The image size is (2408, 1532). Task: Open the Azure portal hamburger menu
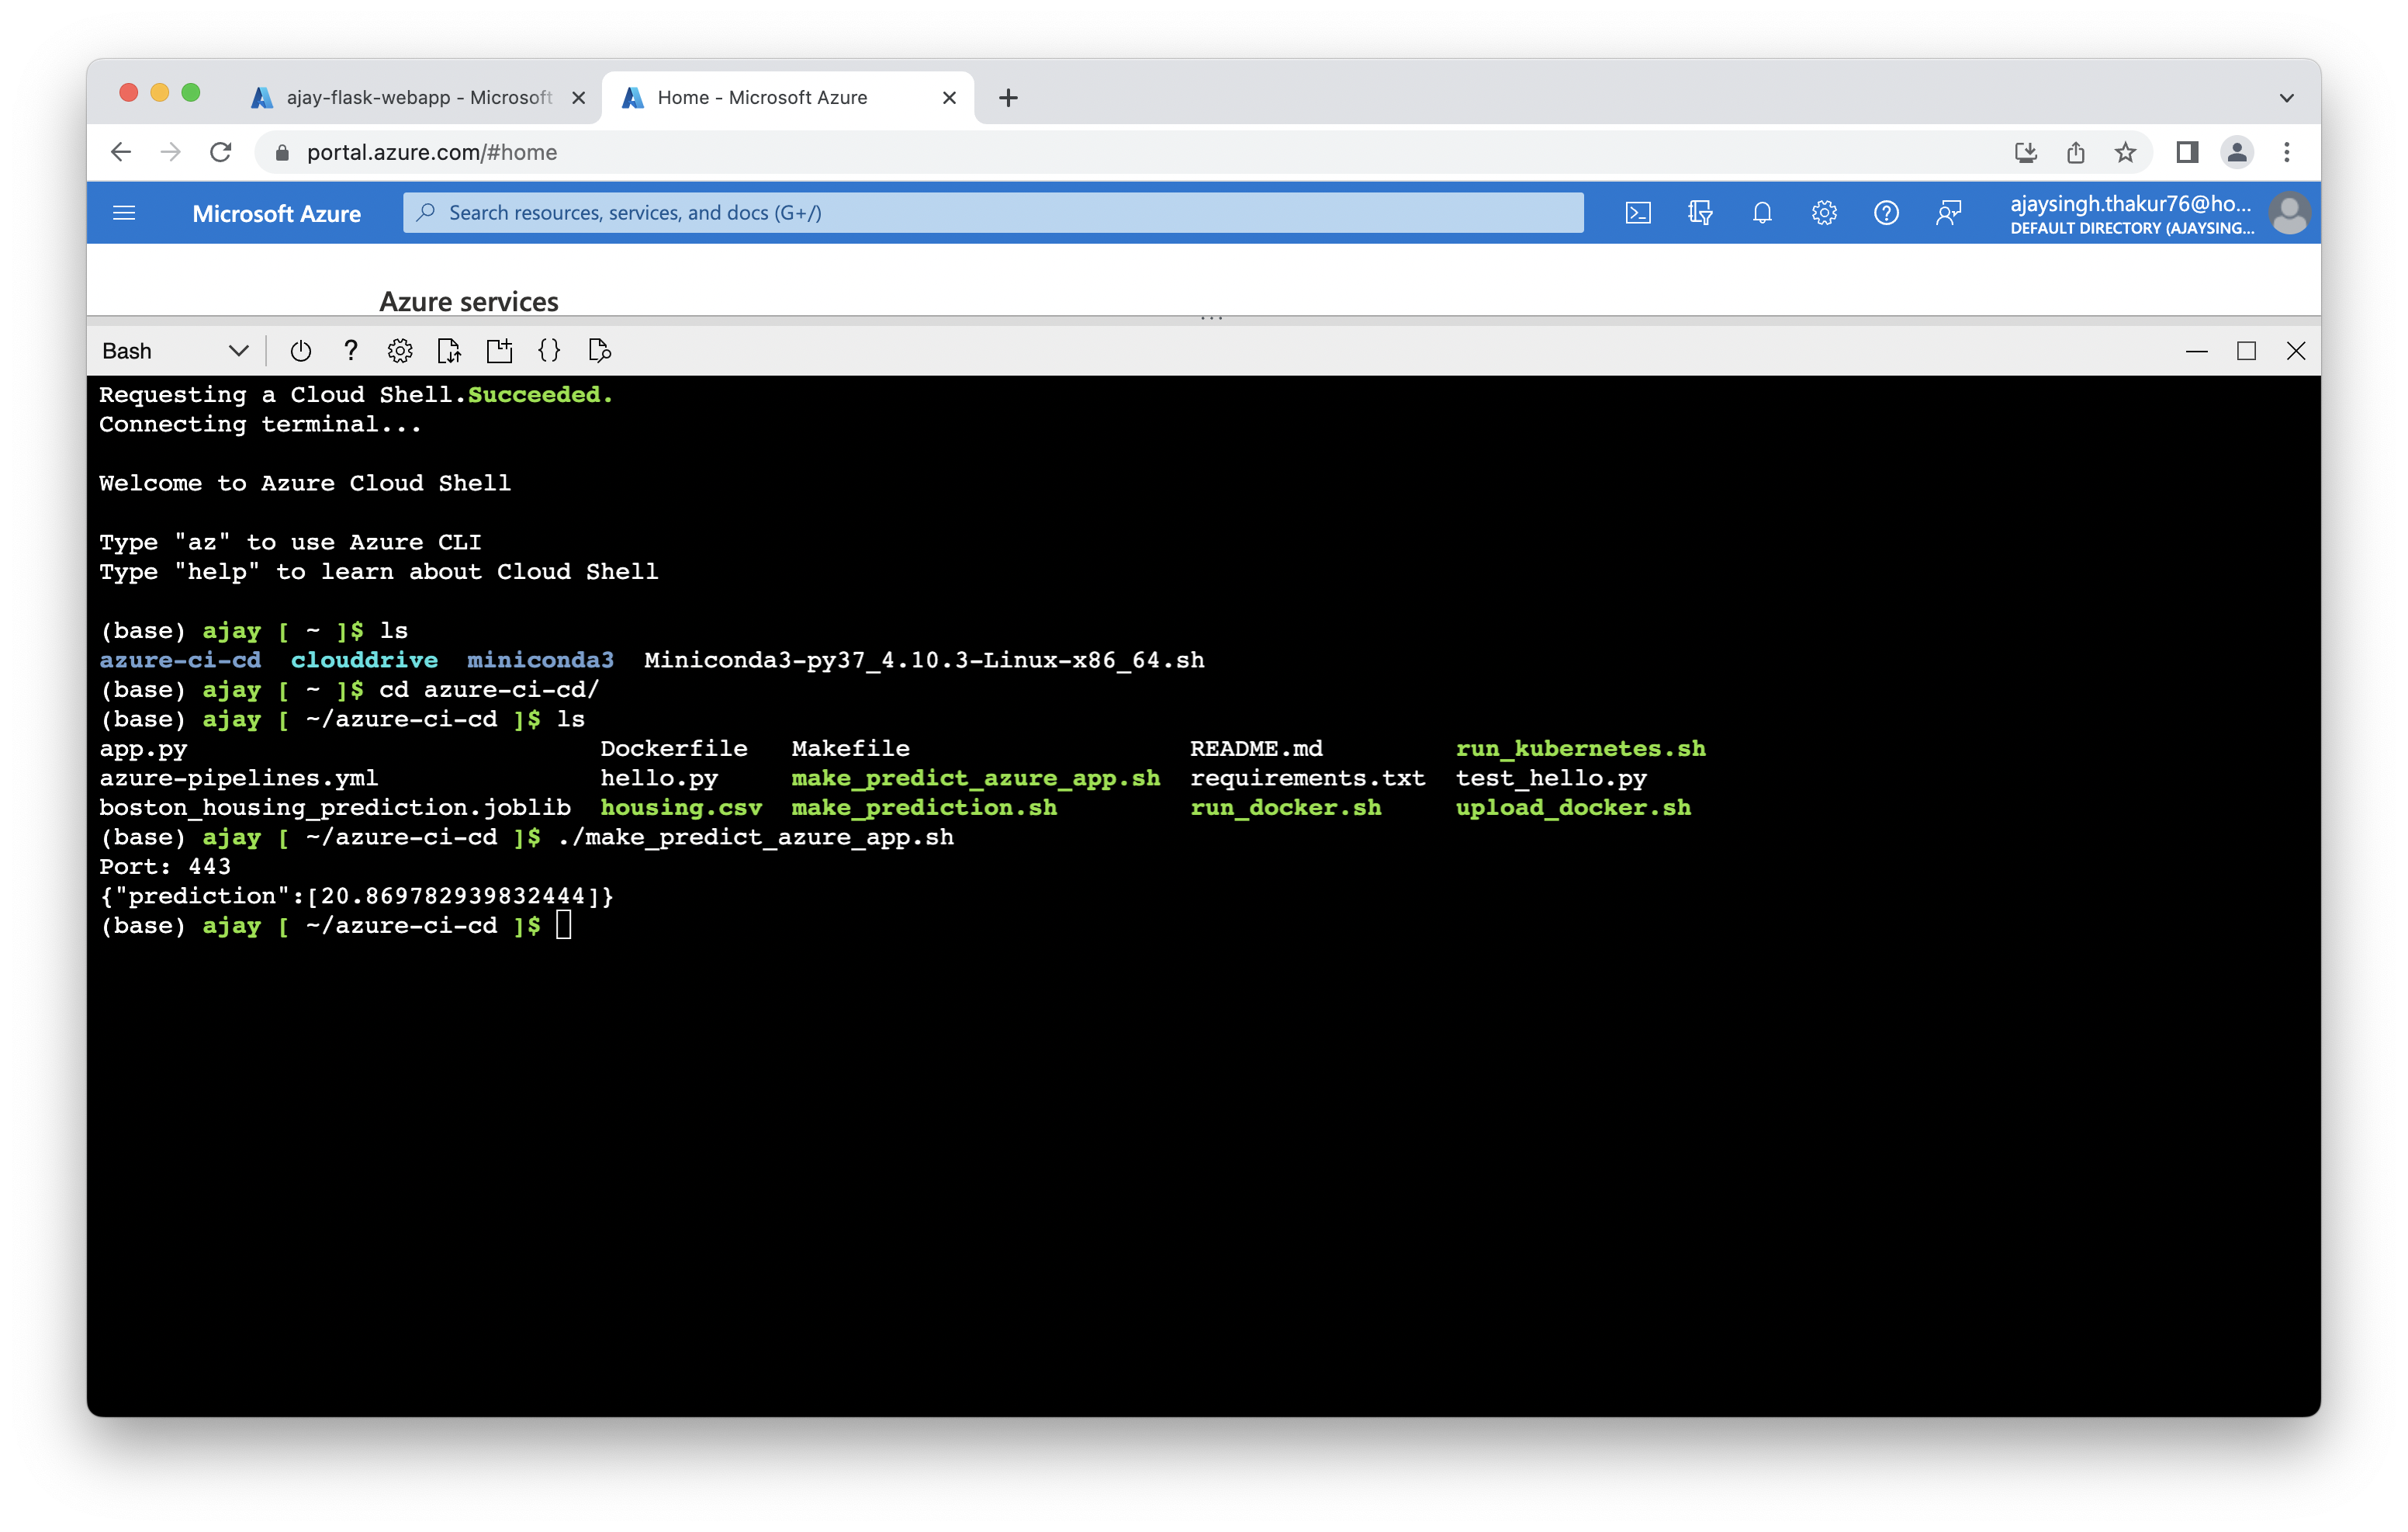(x=124, y=213)
